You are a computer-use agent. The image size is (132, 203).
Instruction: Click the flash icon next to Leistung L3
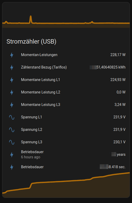[x=12, y=105]
